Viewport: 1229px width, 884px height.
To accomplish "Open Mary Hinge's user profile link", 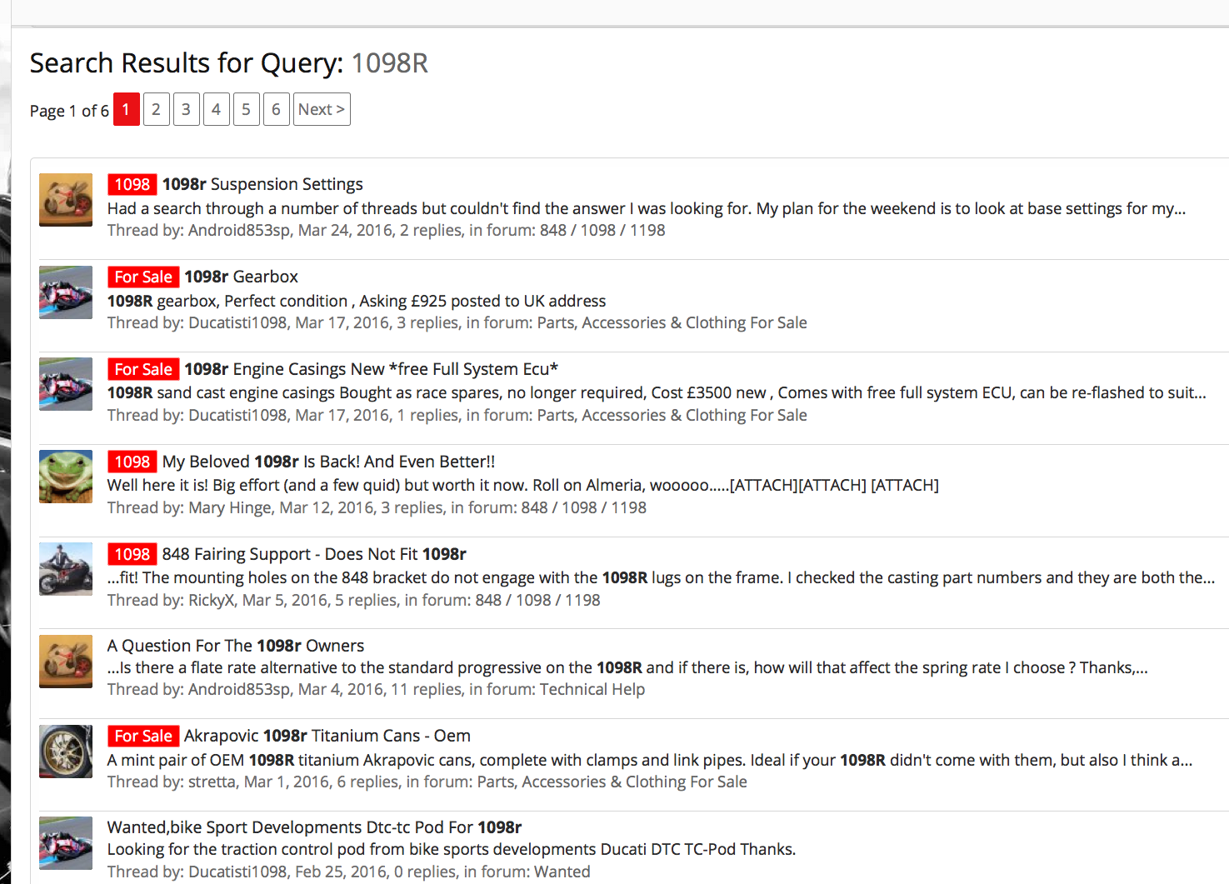I will tap(230, 507).
